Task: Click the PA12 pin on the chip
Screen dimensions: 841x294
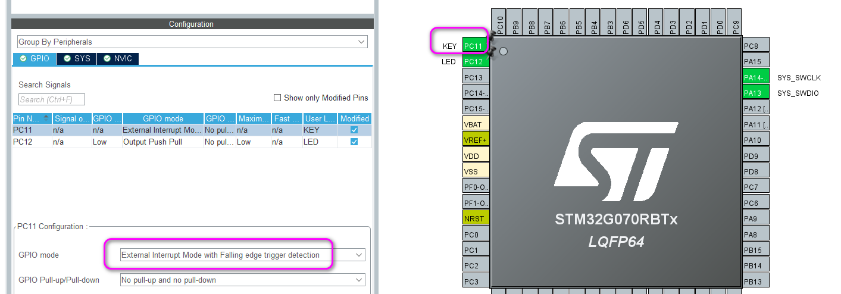Action: click(x=756, y=108)
